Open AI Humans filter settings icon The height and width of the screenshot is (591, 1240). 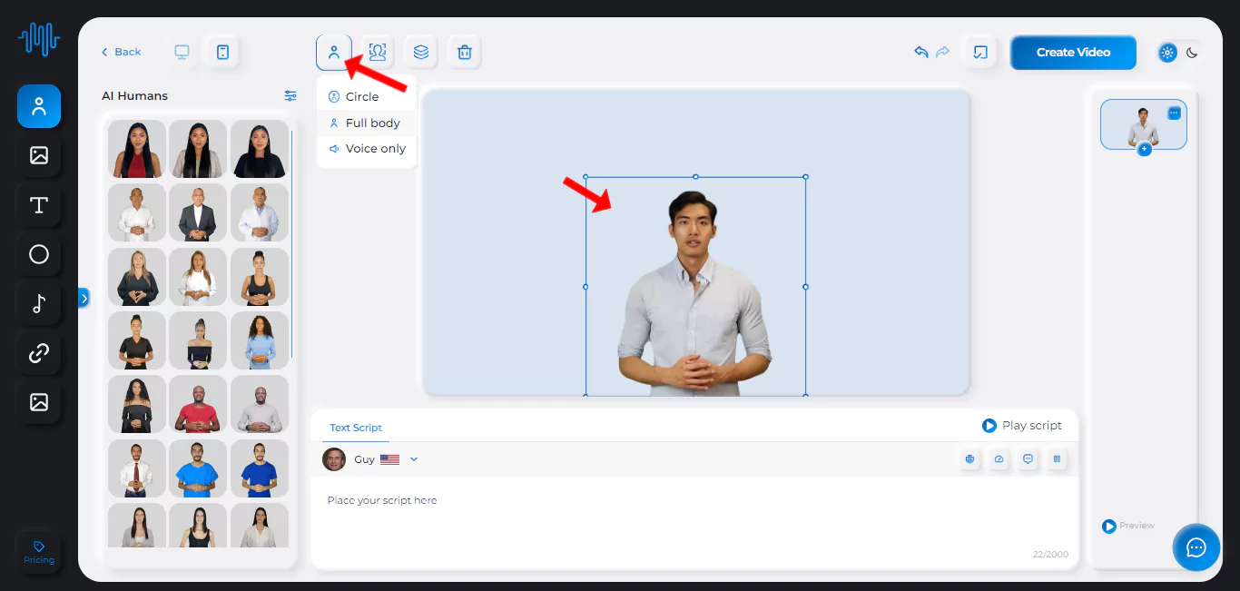click(x=290, y=95)
